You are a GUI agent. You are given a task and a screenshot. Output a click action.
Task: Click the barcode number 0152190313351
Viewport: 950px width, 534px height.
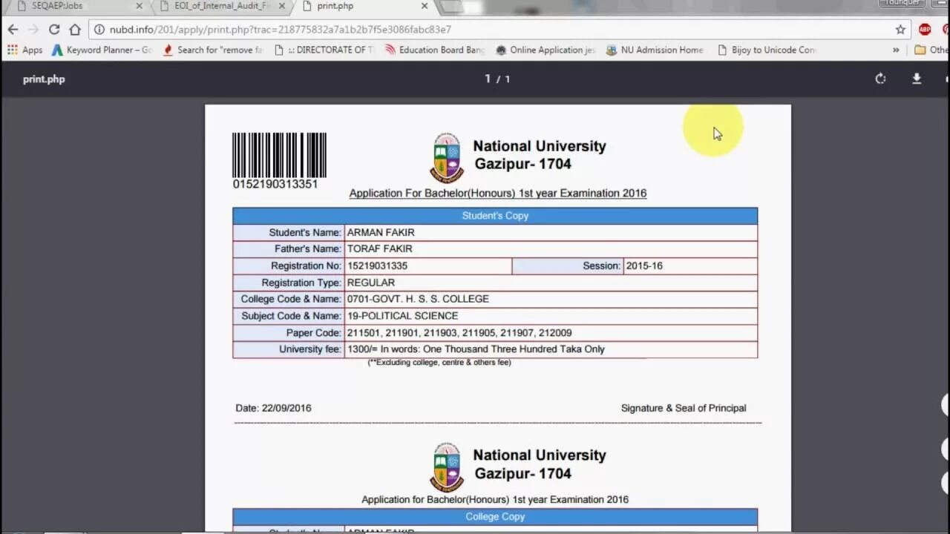coord(275,184)
